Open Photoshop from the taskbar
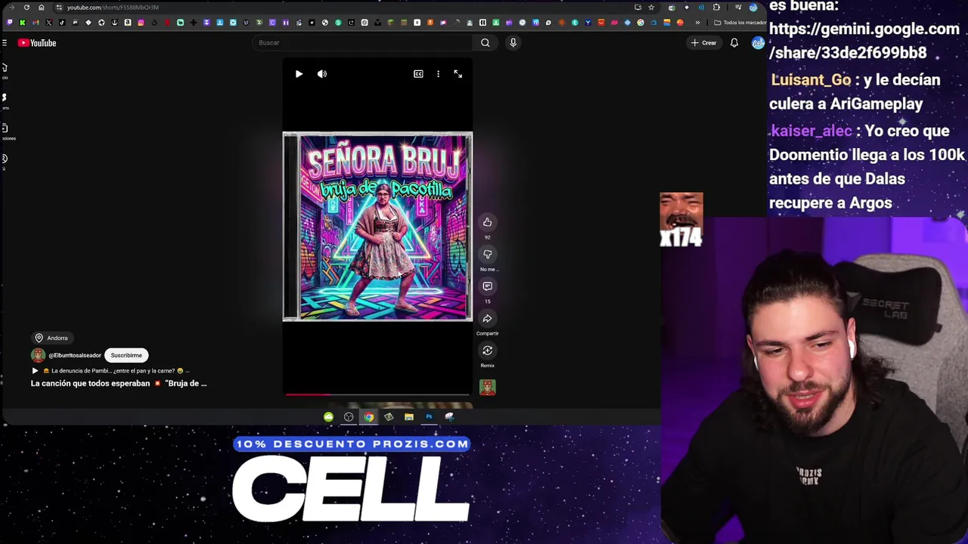Viewport: 968px width, 544px height. click(x=429, y=416)
